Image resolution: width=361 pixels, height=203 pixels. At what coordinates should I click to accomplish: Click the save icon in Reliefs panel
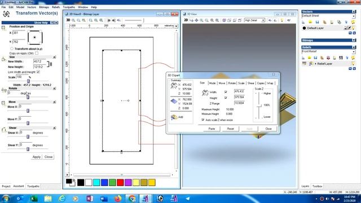[x=316, y=58]
